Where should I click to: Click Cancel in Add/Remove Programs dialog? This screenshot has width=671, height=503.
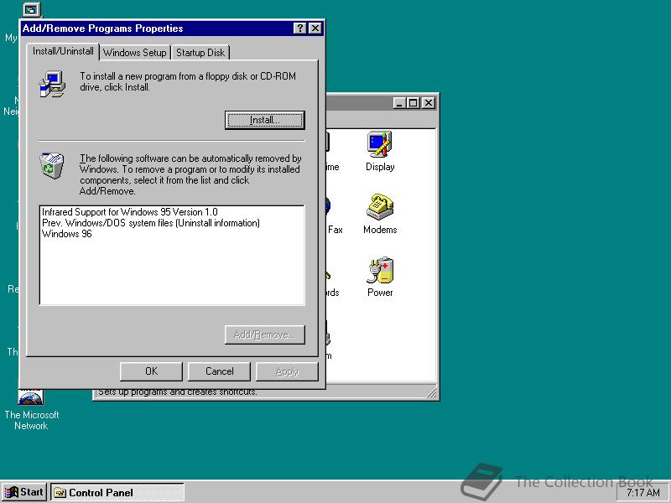click(219, 371)
